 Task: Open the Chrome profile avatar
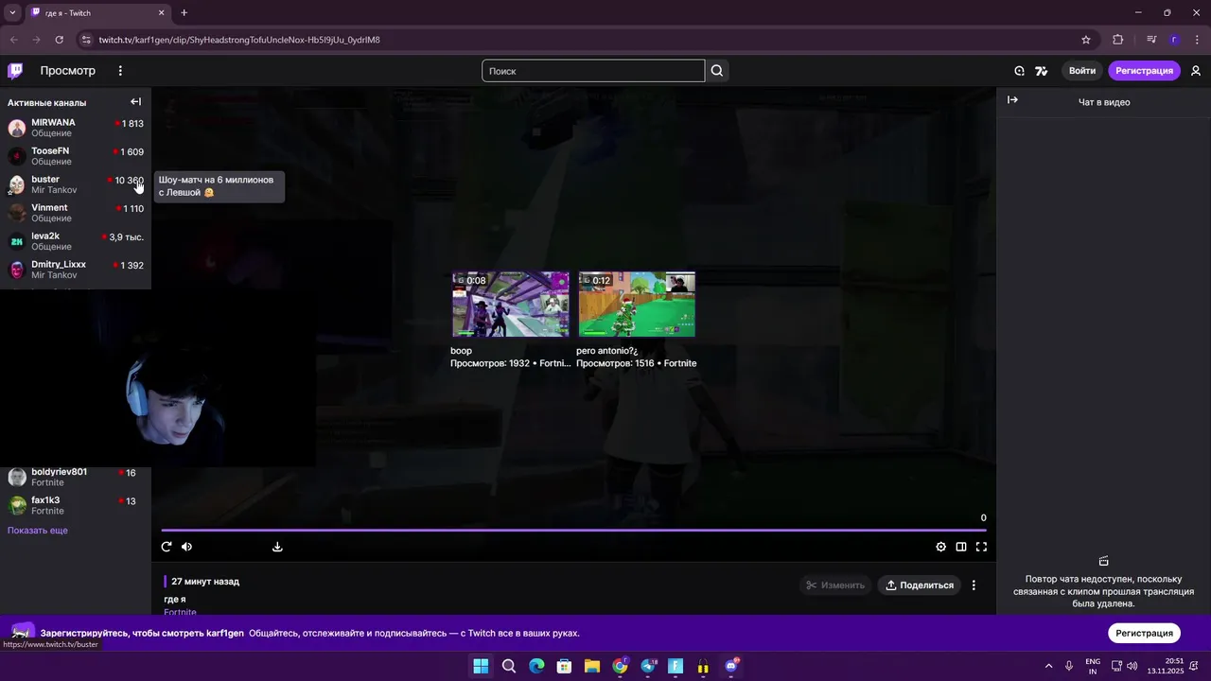tap(1174, 40)
